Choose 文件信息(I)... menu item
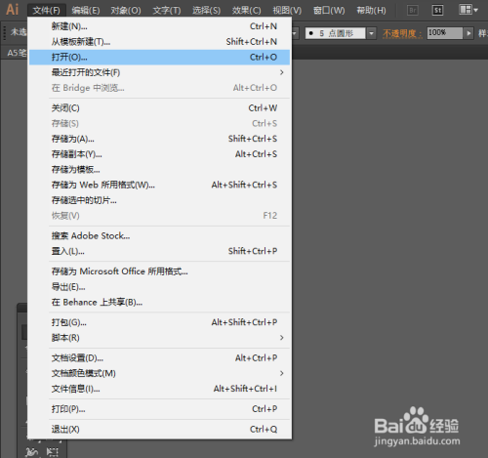The image size is (488, 458). pos(159,389)
